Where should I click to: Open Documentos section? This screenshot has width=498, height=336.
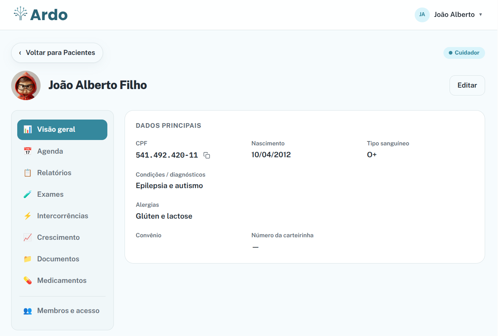(x=62, y=259)
